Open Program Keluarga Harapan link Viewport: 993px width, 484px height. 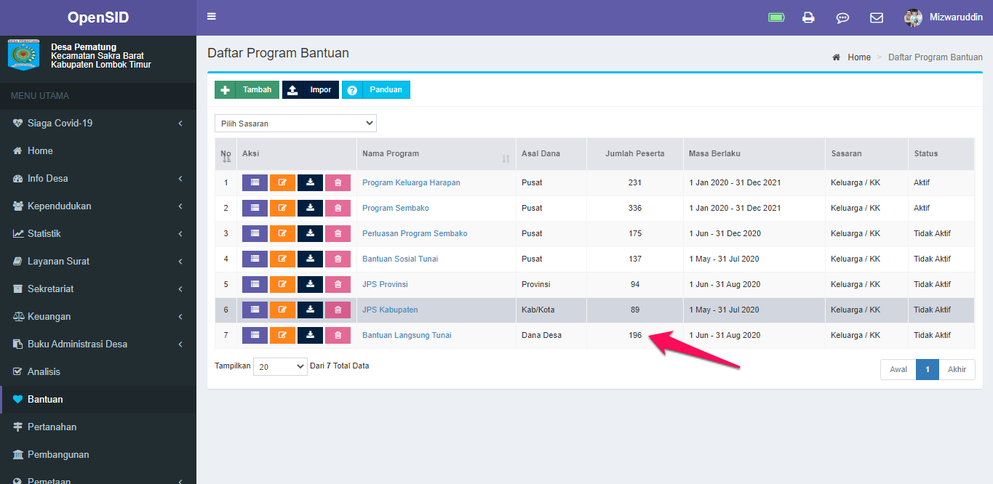411,183
